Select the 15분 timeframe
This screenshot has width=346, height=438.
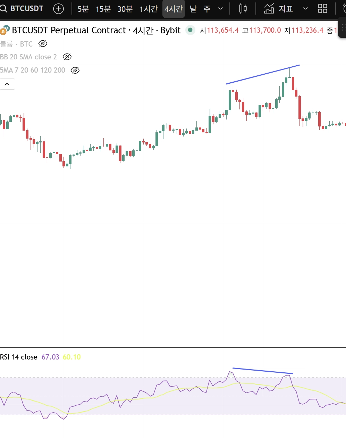tap(103, 9)
